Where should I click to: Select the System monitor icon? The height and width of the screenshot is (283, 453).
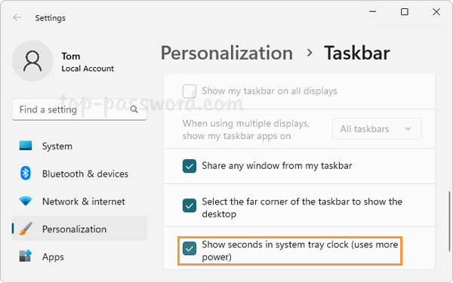point(26,146)
